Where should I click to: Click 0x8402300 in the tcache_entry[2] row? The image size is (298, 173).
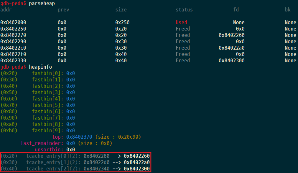(x=137, y=169)
